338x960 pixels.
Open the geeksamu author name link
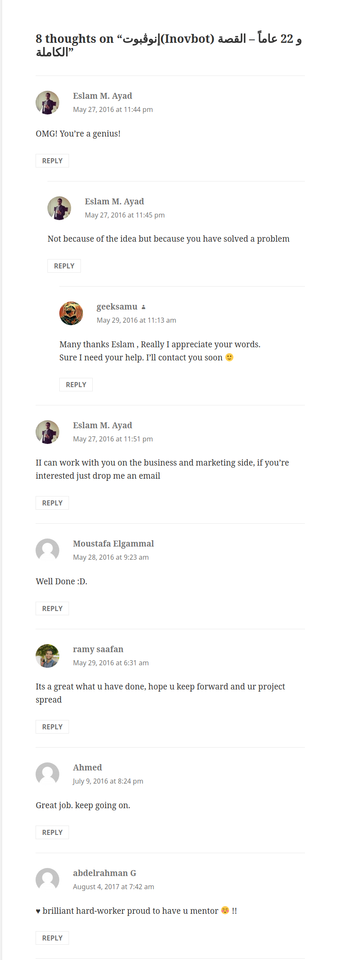tap(117, 307)
